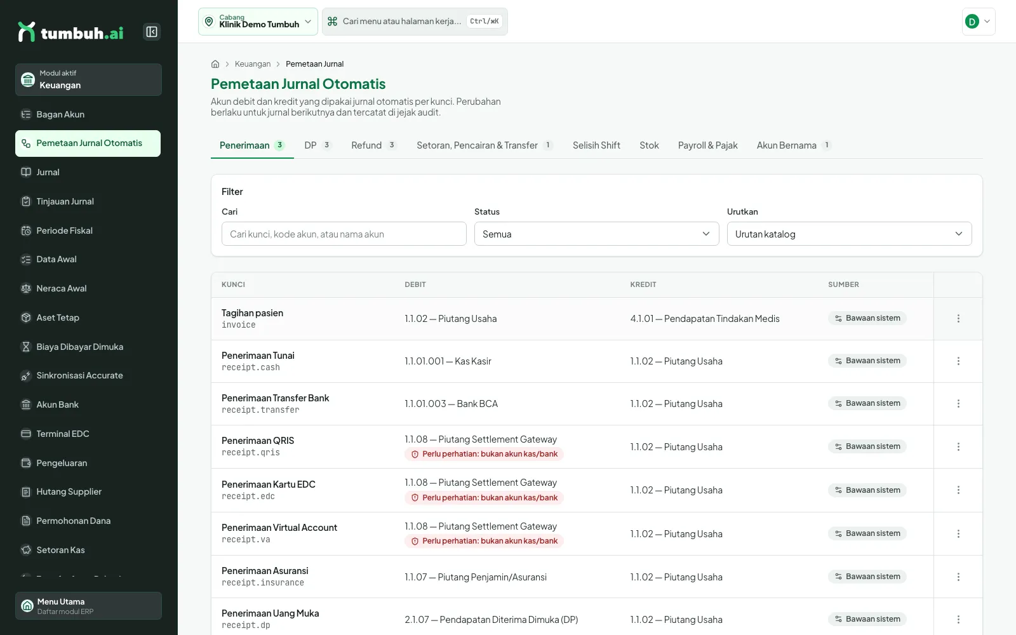1016x635 pixels.
Task: Open Biaya Dibayar Dimuka in the sidebar
Action: tap(88, 347)
